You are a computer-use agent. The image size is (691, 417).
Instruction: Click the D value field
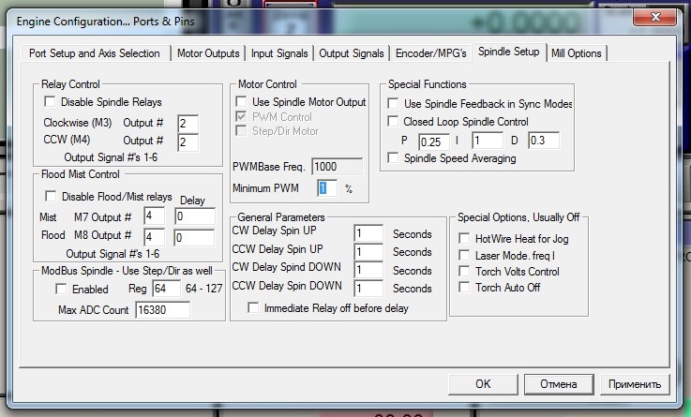coord(544,141)
